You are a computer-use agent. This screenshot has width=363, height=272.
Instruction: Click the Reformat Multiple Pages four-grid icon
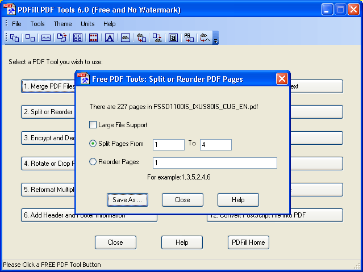(x=78, y=37)
